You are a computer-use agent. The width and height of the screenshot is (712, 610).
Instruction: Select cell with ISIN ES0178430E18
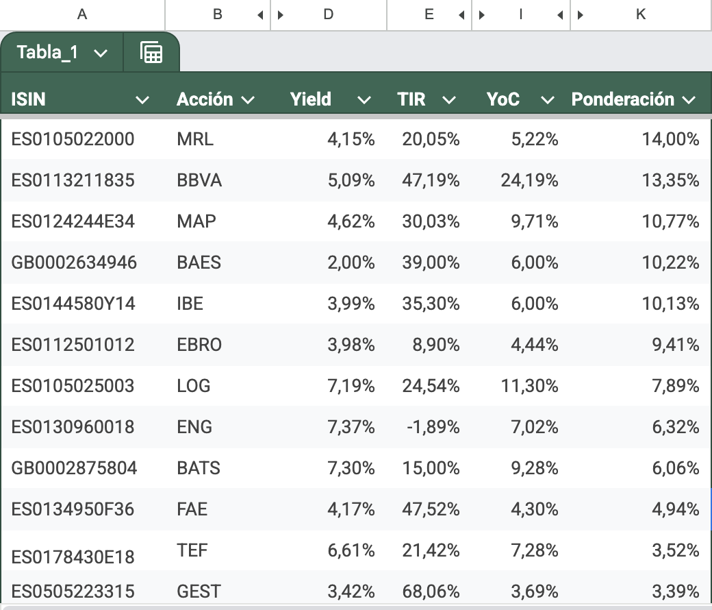tap(83, 550)
